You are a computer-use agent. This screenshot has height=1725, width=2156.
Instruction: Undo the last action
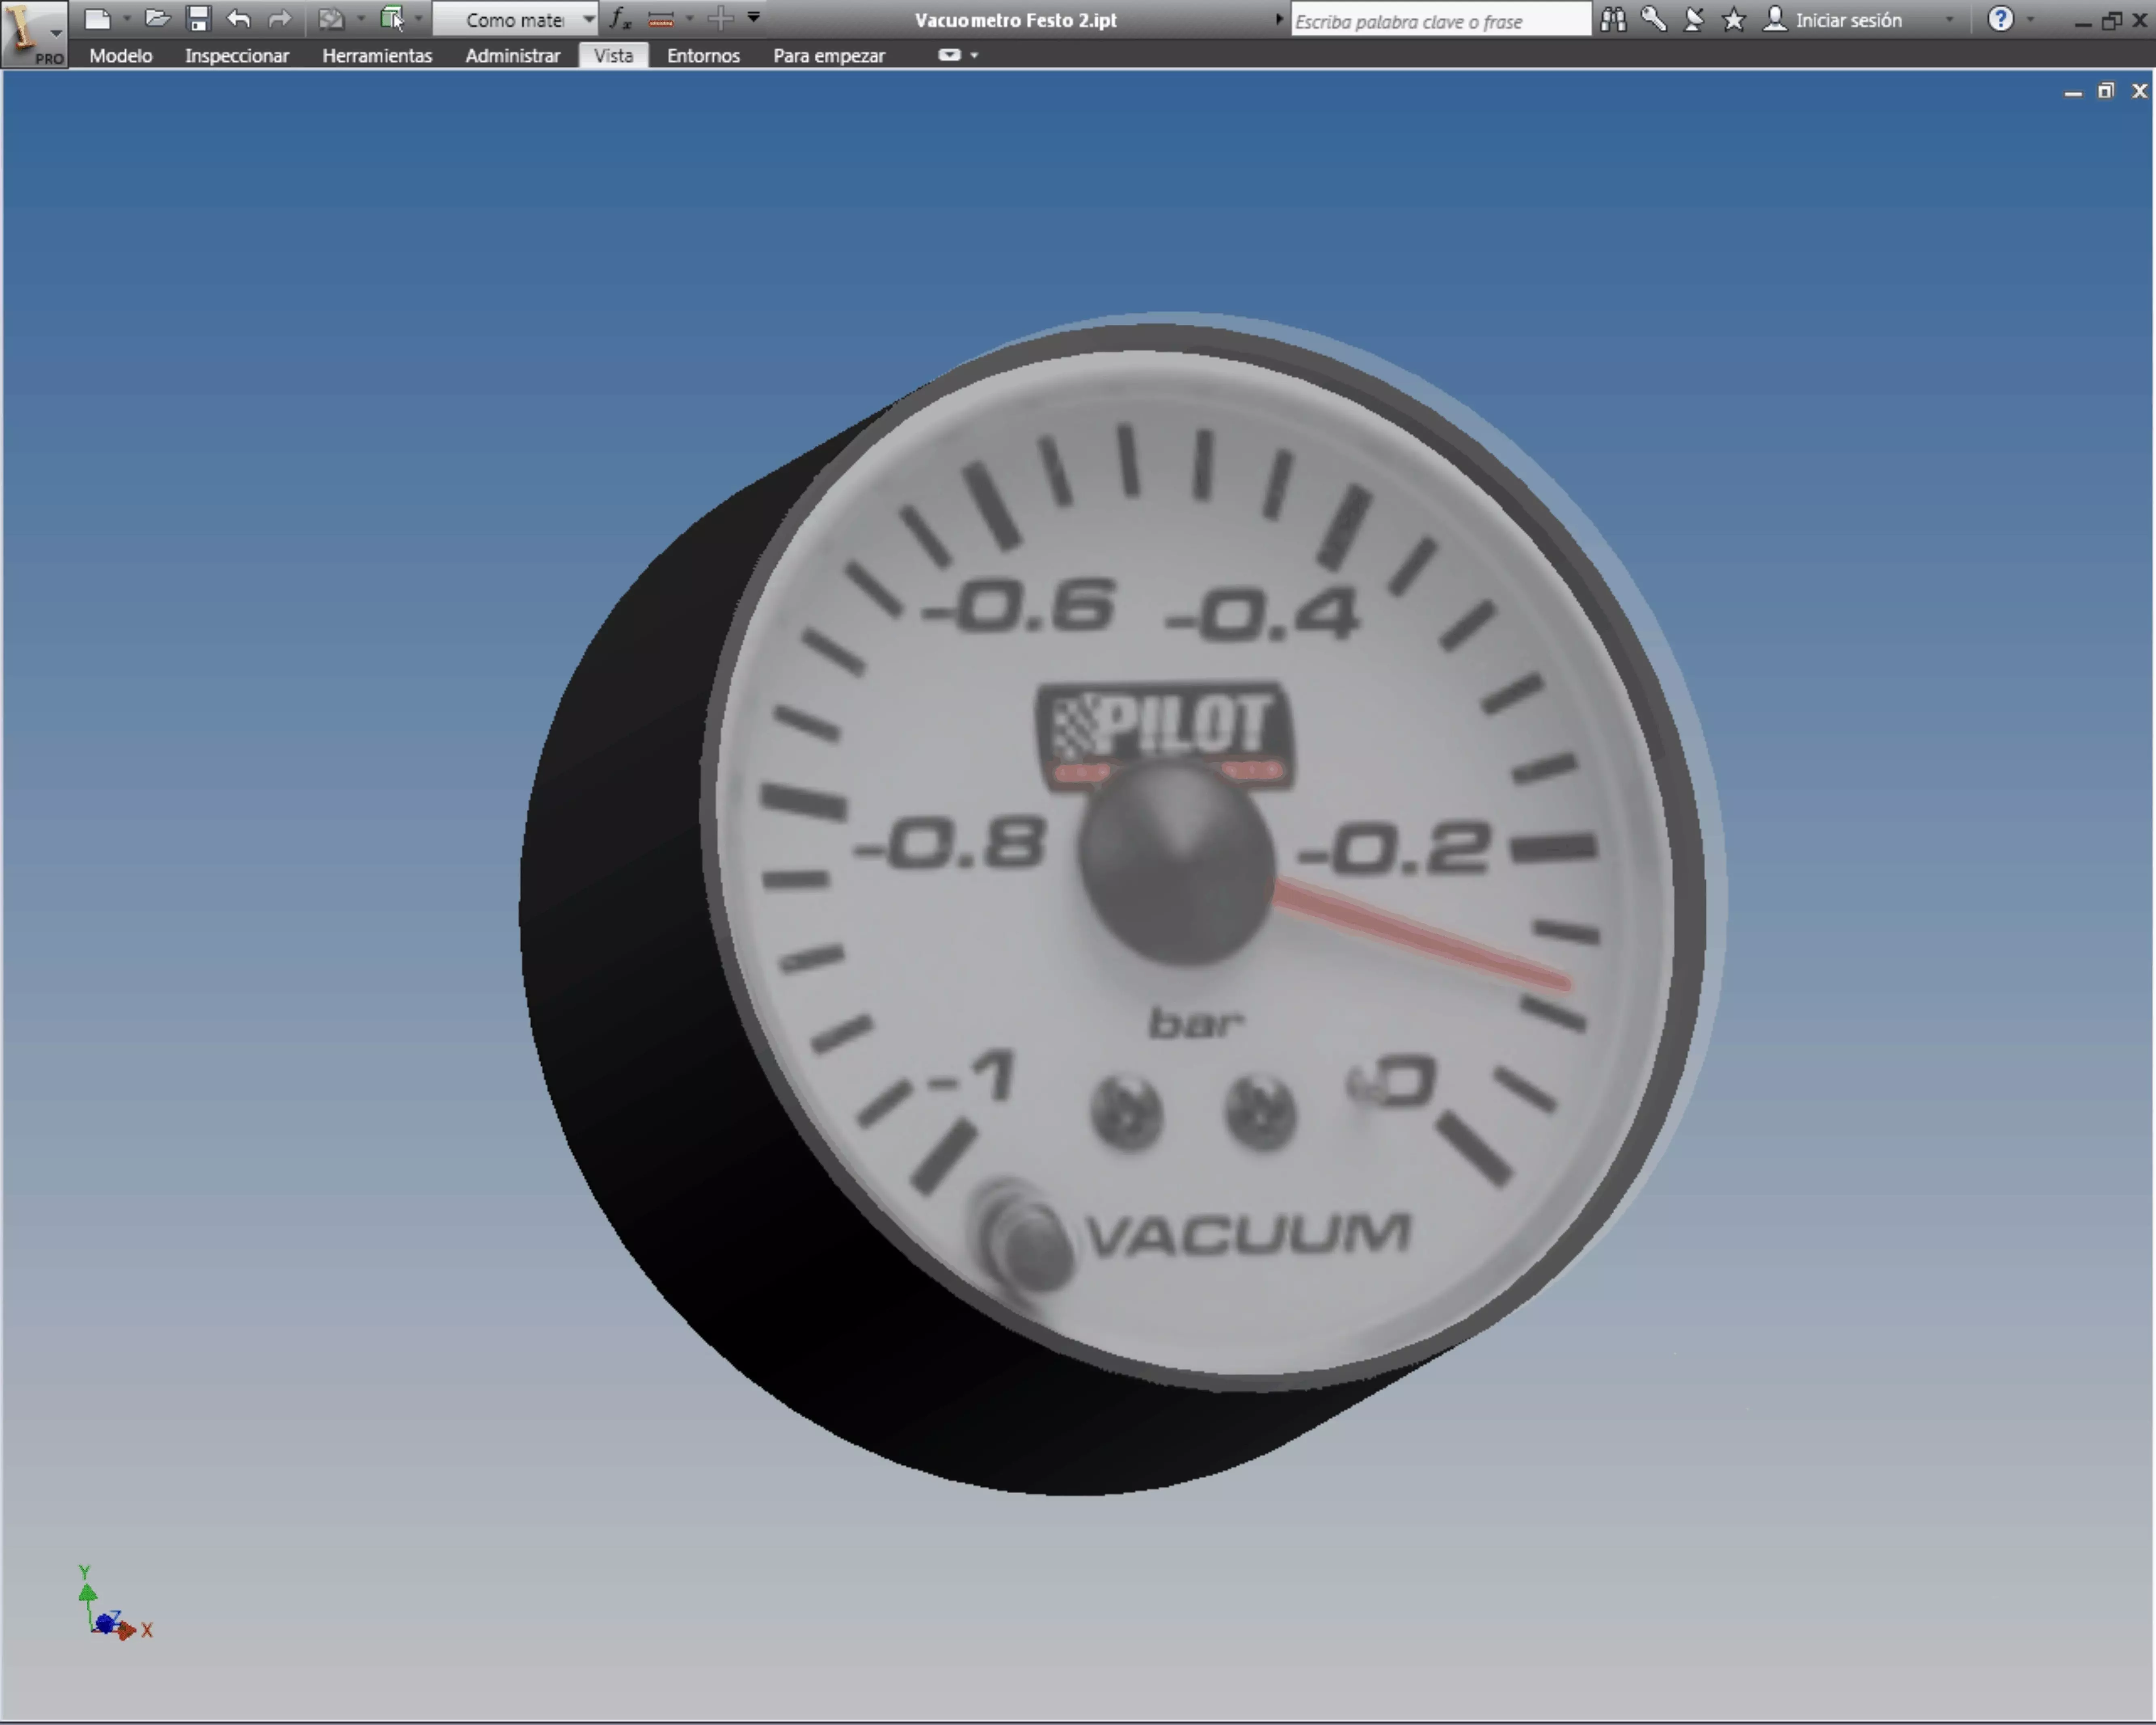pos(238,19)
